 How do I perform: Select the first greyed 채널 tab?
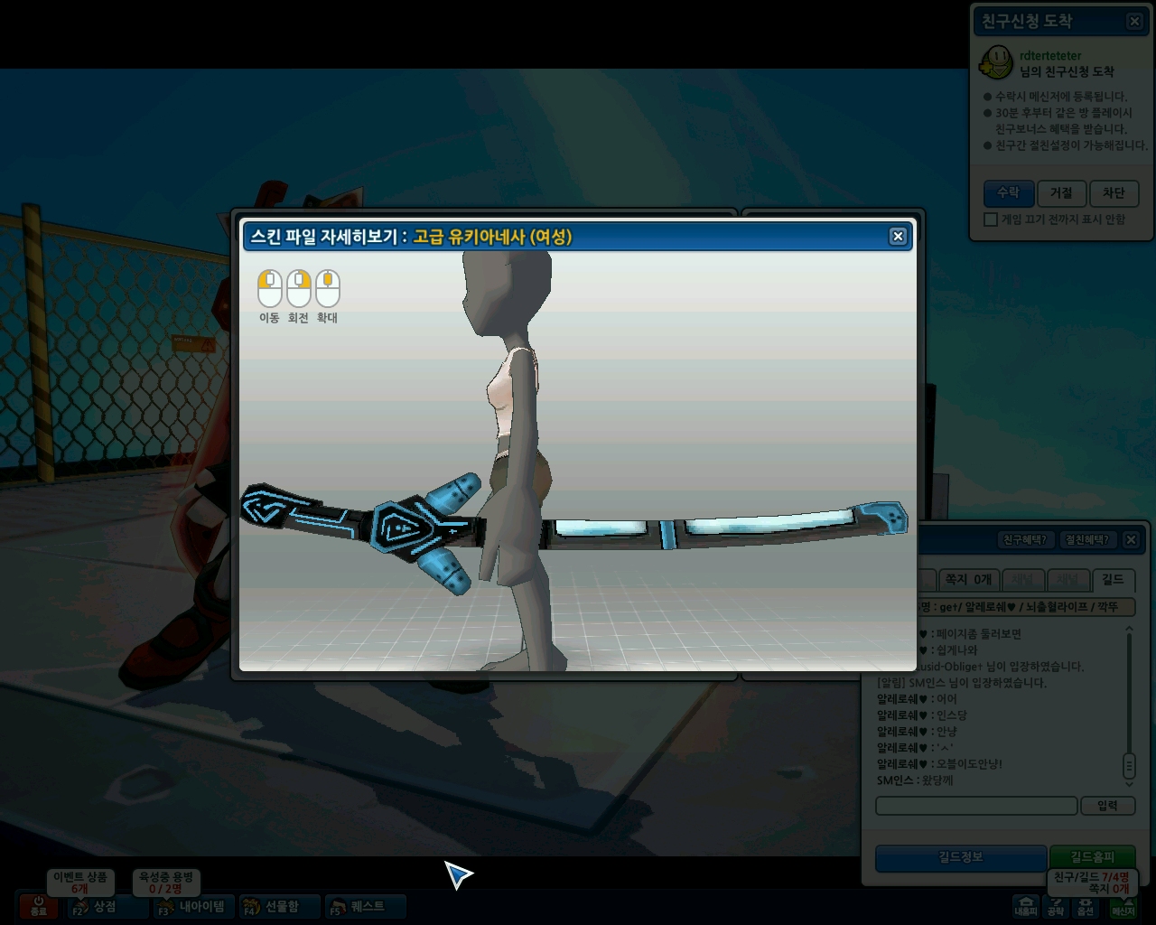click(1021, 579)
